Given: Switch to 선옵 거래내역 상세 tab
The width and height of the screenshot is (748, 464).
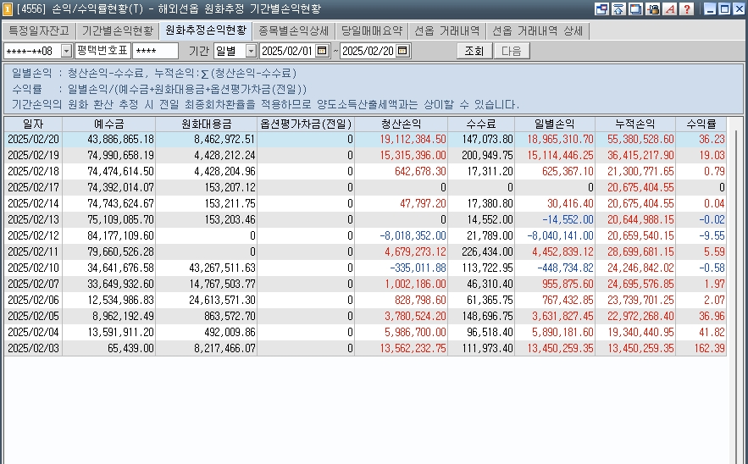Looking at the screenshot, I should [538, 31].
